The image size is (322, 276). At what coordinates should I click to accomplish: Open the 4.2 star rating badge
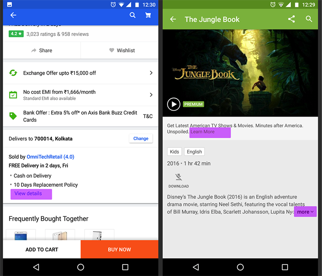click(16, 34)
